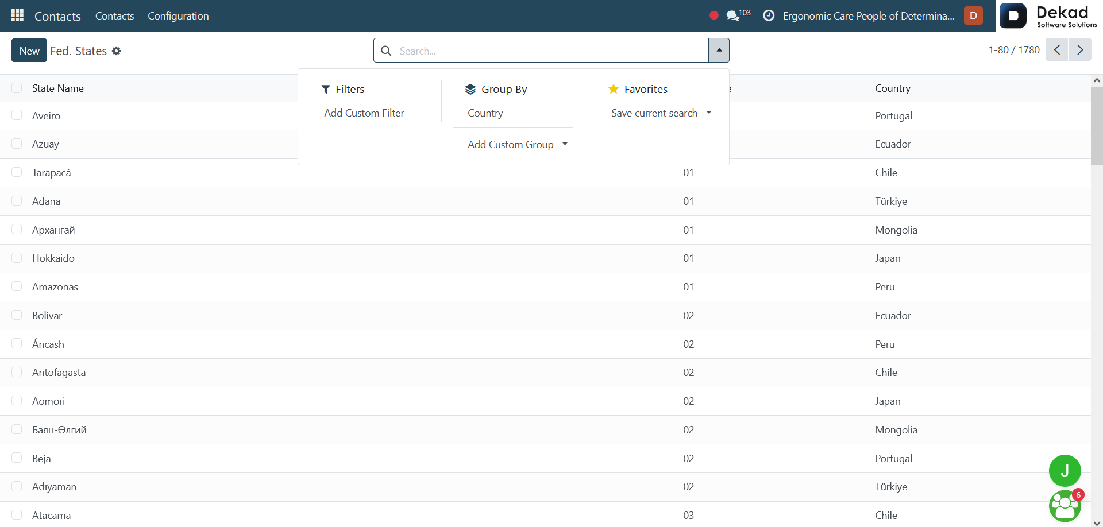
Task: Expand the Add Custom Group dropdown
Action: (x=518, y=145)
